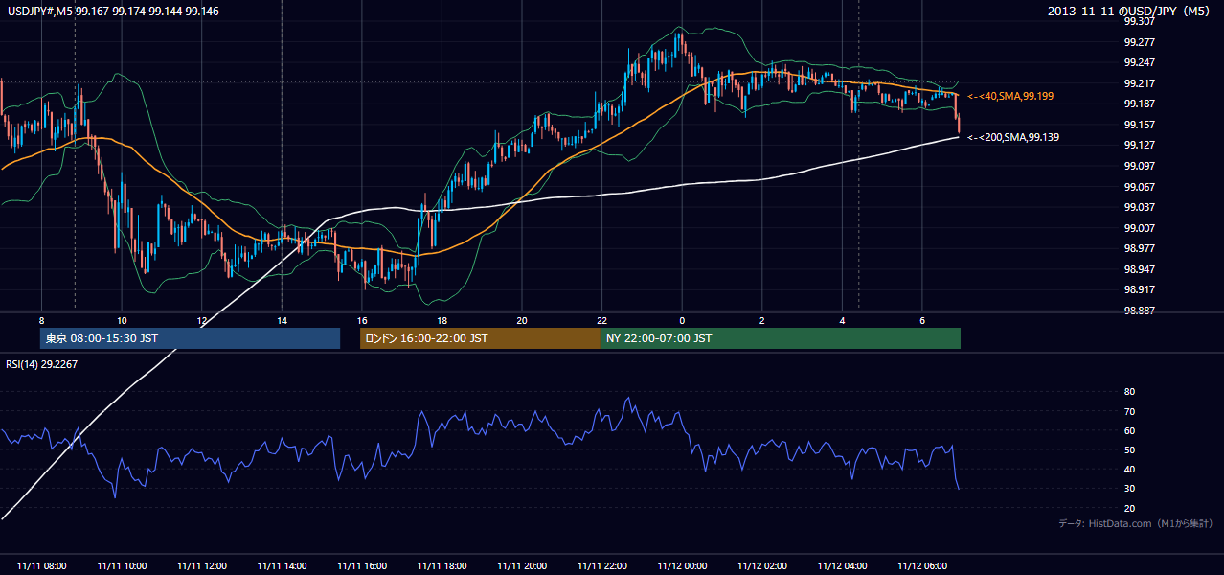The height and width of the screenshot is (575, 1224).
Task: Click RSI scale level 60
Action: click(x=1129, y=430)
